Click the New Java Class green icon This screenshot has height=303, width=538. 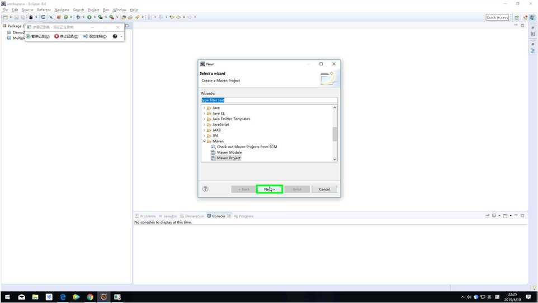[x=65, y=17]
